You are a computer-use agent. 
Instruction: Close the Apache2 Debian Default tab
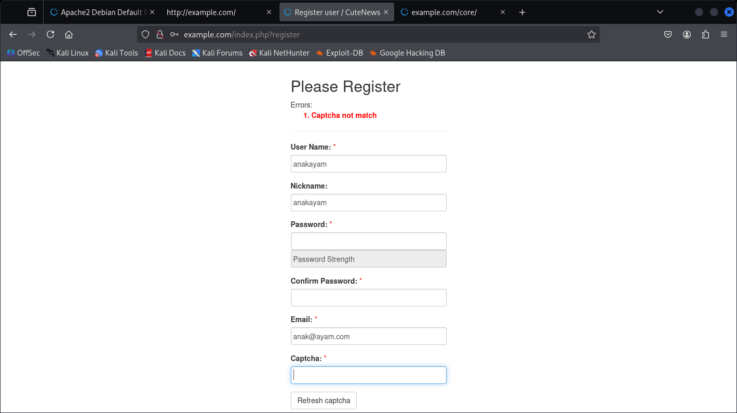coord(152,12)
